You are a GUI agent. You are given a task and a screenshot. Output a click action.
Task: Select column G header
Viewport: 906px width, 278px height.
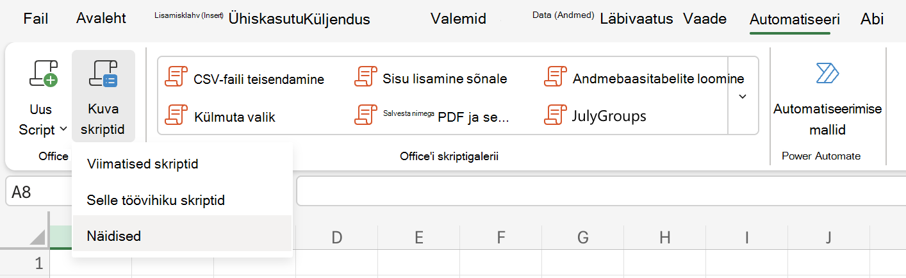click(583, 238)
